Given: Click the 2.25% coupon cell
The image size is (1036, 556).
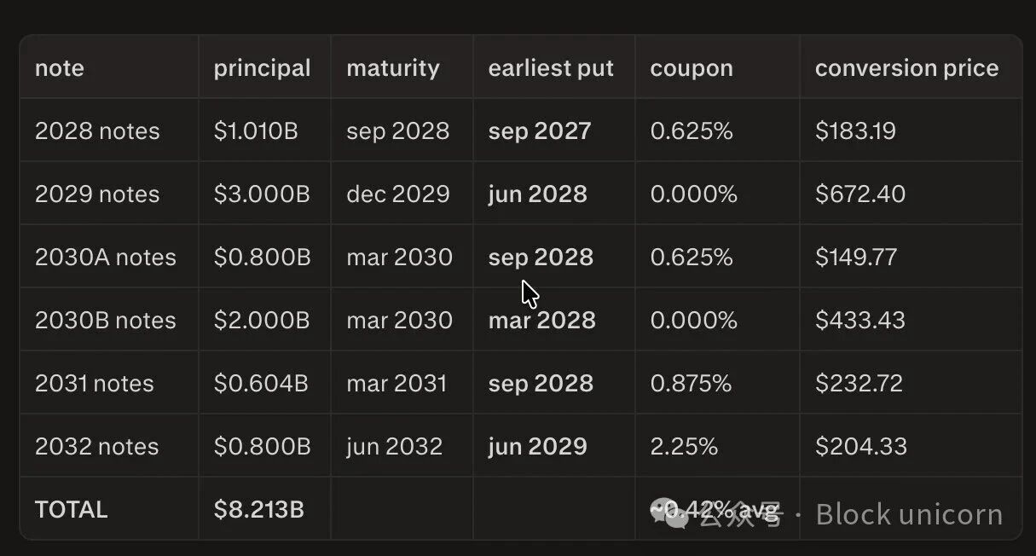Looking at the screenshot, I should 684,447.
